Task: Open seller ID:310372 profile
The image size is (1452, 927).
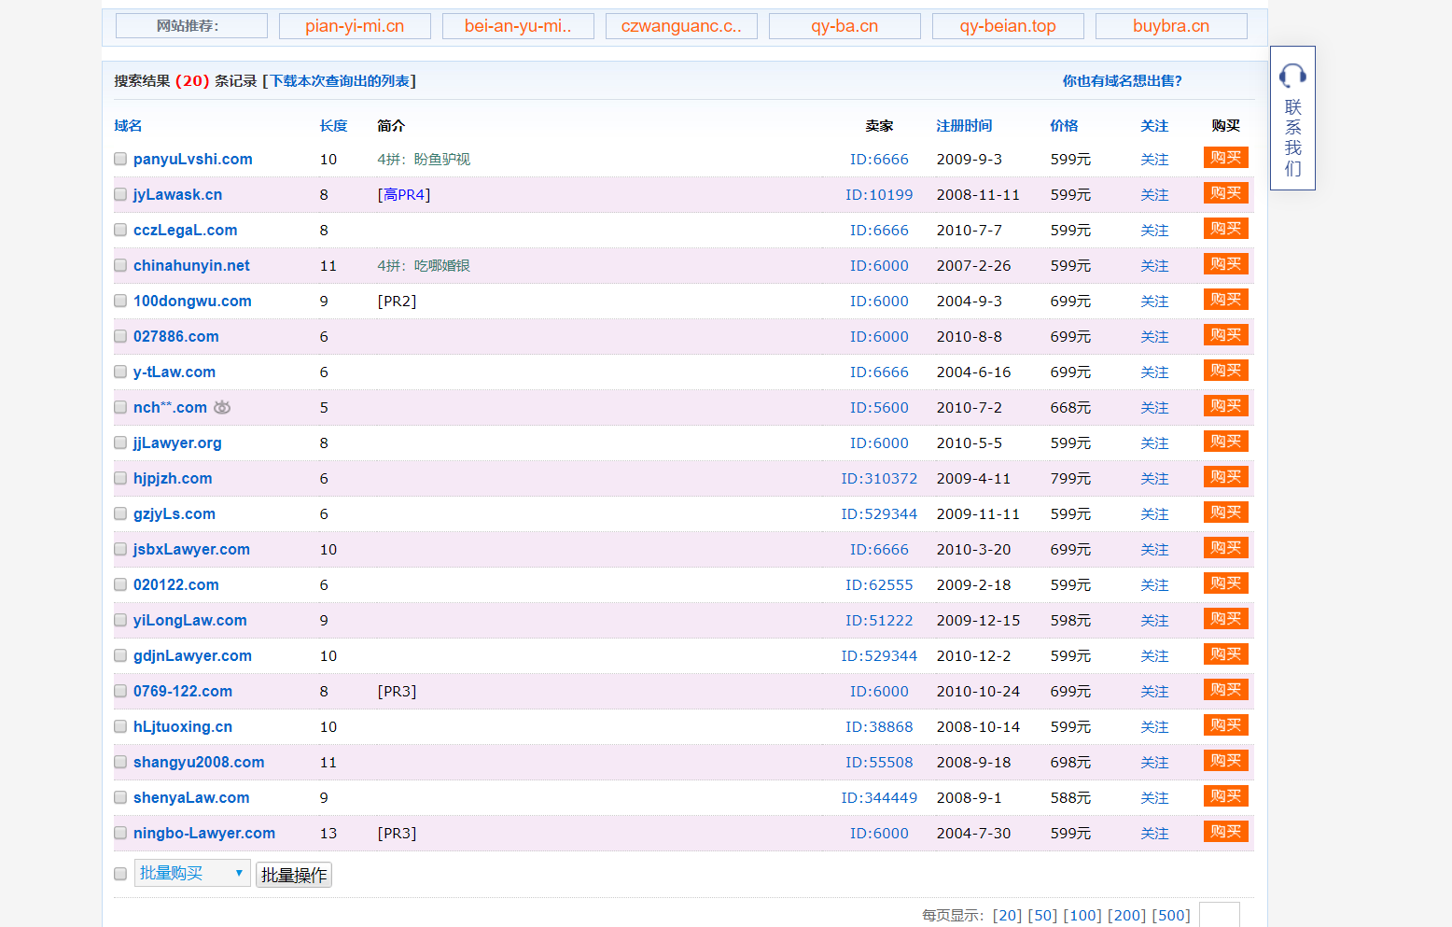Action: (x=879, y=478)
